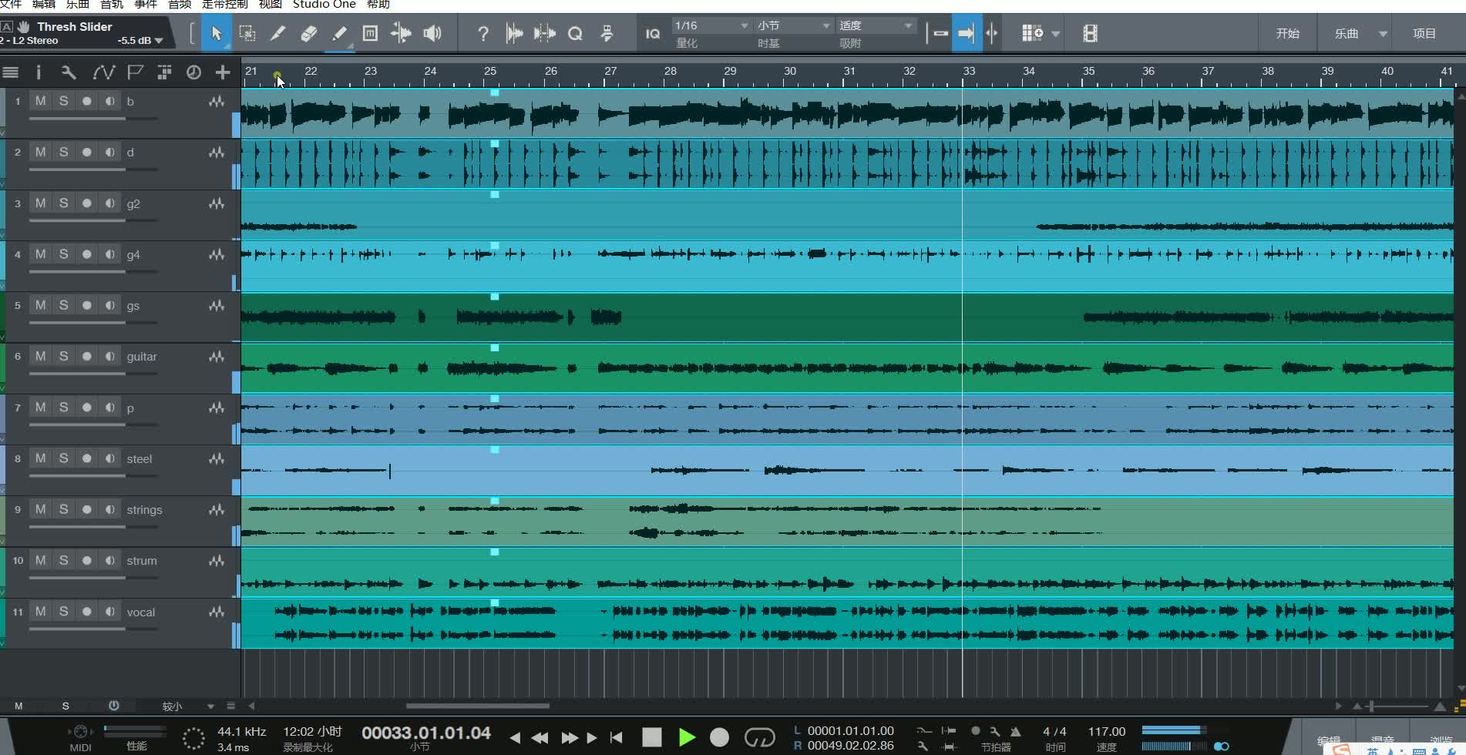Click the wrench options icon in track header
The image size is (1466, 755).
(x=69, y=72)
